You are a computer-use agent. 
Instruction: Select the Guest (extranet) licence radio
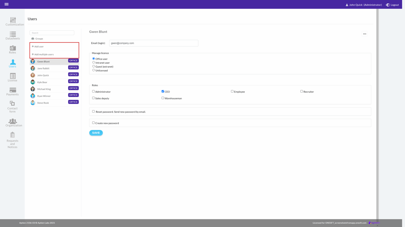click(x=93, y=66)
